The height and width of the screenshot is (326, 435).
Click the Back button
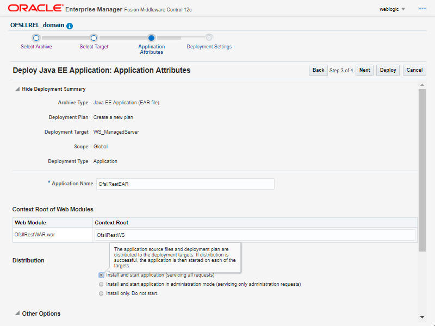point(318,70)
